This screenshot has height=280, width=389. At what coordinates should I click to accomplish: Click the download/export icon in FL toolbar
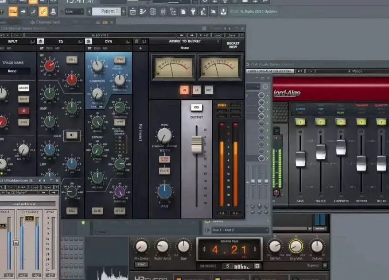coord(223,12)
